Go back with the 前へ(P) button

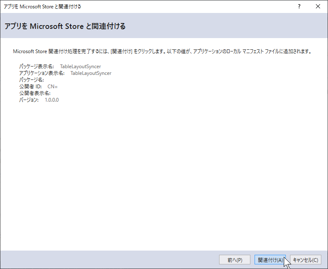point(235,260)
